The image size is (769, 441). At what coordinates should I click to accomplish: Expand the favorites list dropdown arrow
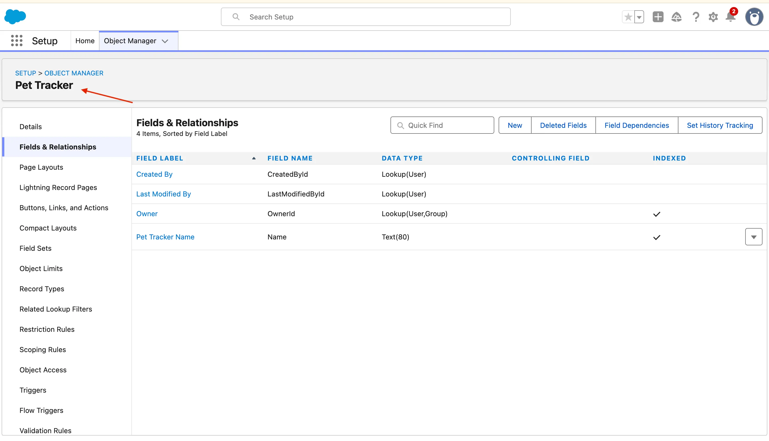tap(639, 17)
